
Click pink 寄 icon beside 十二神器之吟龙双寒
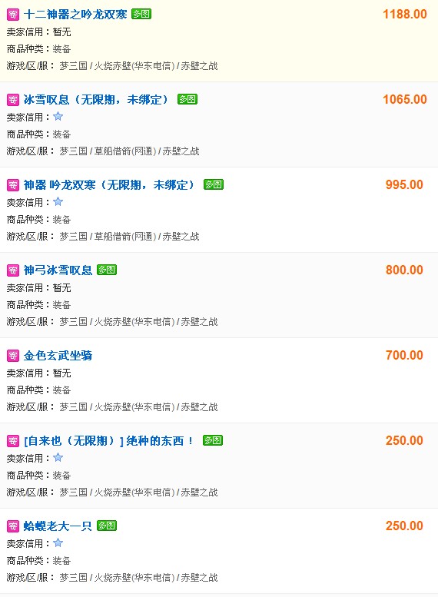(13, 15)
